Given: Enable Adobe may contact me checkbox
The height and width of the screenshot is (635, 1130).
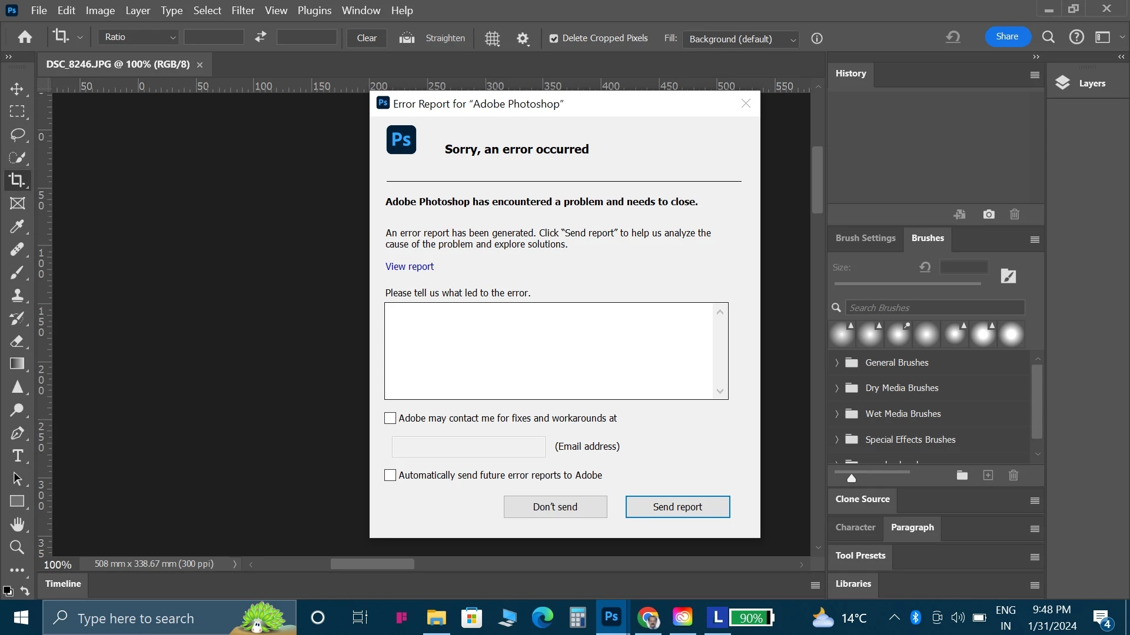Looking at the screenshot, I should (x=390, y=418).
